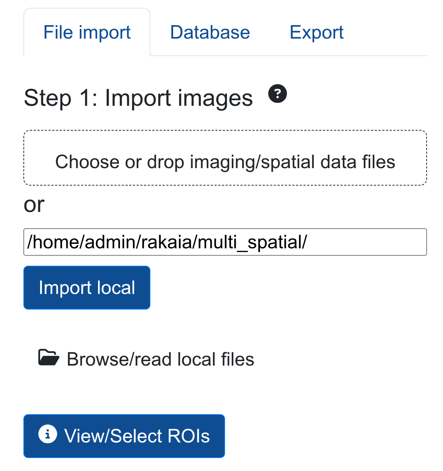The width and height of the screenshot is (443, 471).
Task: Click "local files" in the Browse label
Action: pyautogui.click(x=215, y=359)
